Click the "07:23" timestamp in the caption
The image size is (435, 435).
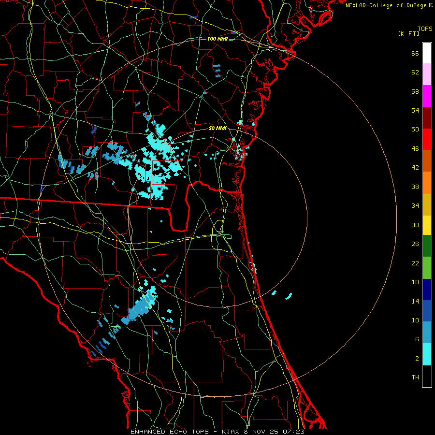coord(294,432)
